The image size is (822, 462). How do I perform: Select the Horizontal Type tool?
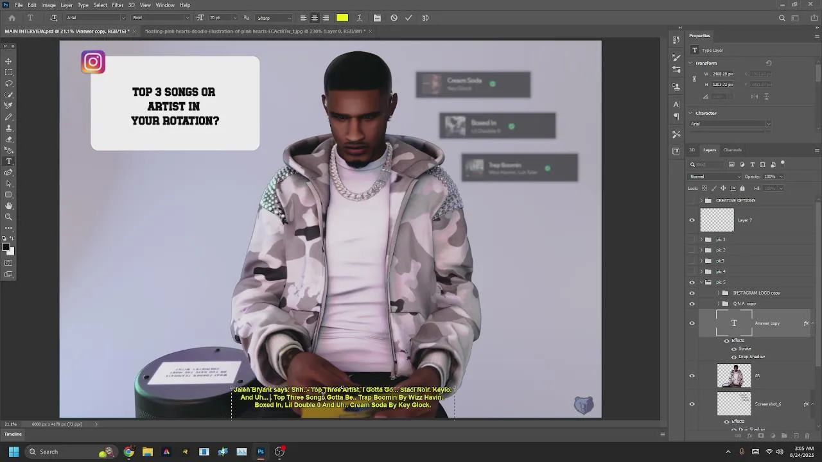pyautogui.click(x=8, y=161)
